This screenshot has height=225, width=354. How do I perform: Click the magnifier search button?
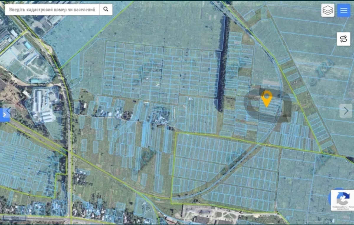[106, 9]
